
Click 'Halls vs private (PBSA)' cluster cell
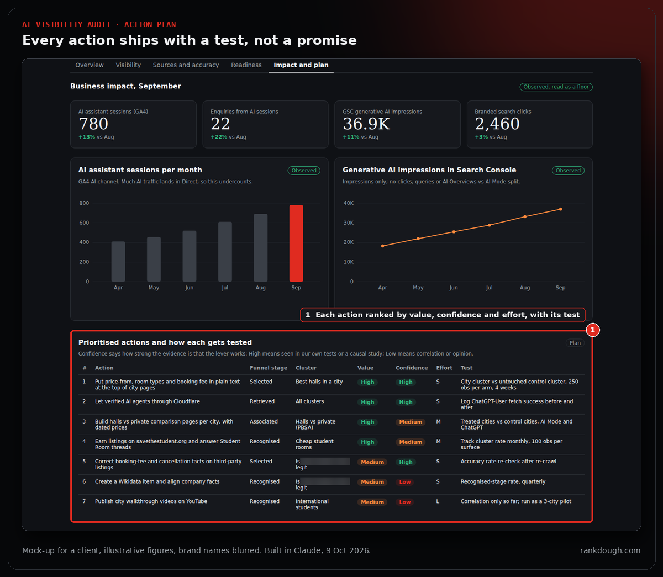tap(315, 425)
